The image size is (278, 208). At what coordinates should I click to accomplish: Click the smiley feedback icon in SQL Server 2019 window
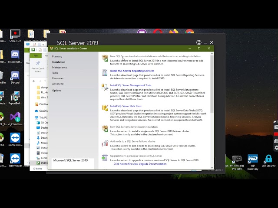[x=199, y=42]
